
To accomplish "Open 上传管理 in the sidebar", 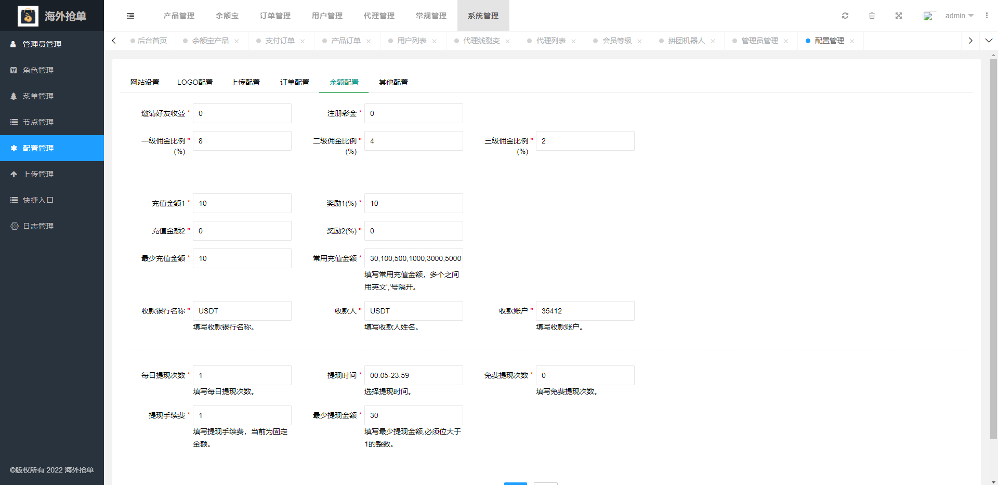I will coord(38,174).
